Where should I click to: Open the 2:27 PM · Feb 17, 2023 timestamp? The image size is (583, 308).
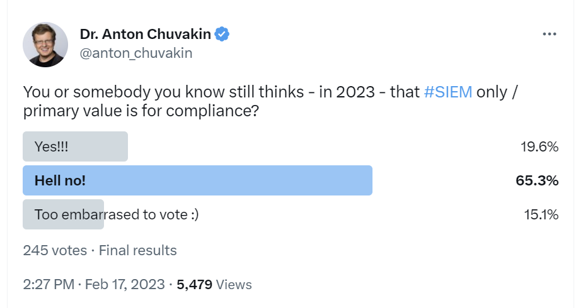point(94,285)
